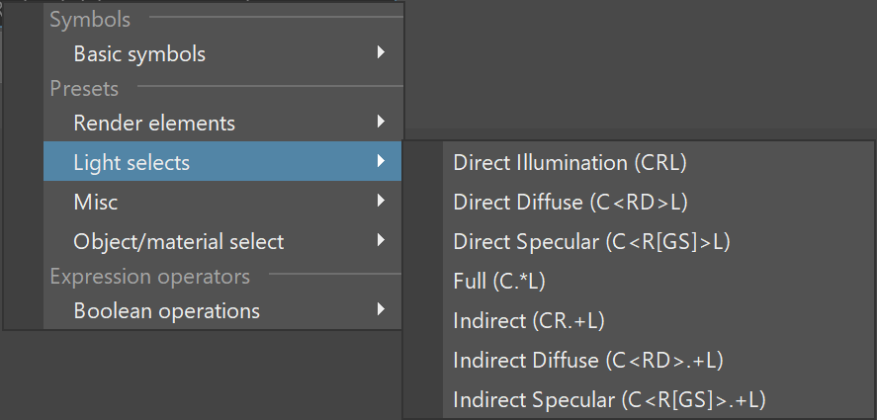The width and height of the screenshot is (877, 420).
Task: Expand arrow beside Render elements
Action: coord(381,121)
